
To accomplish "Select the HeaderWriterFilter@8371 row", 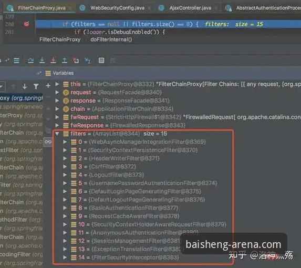I will [115, 158].
